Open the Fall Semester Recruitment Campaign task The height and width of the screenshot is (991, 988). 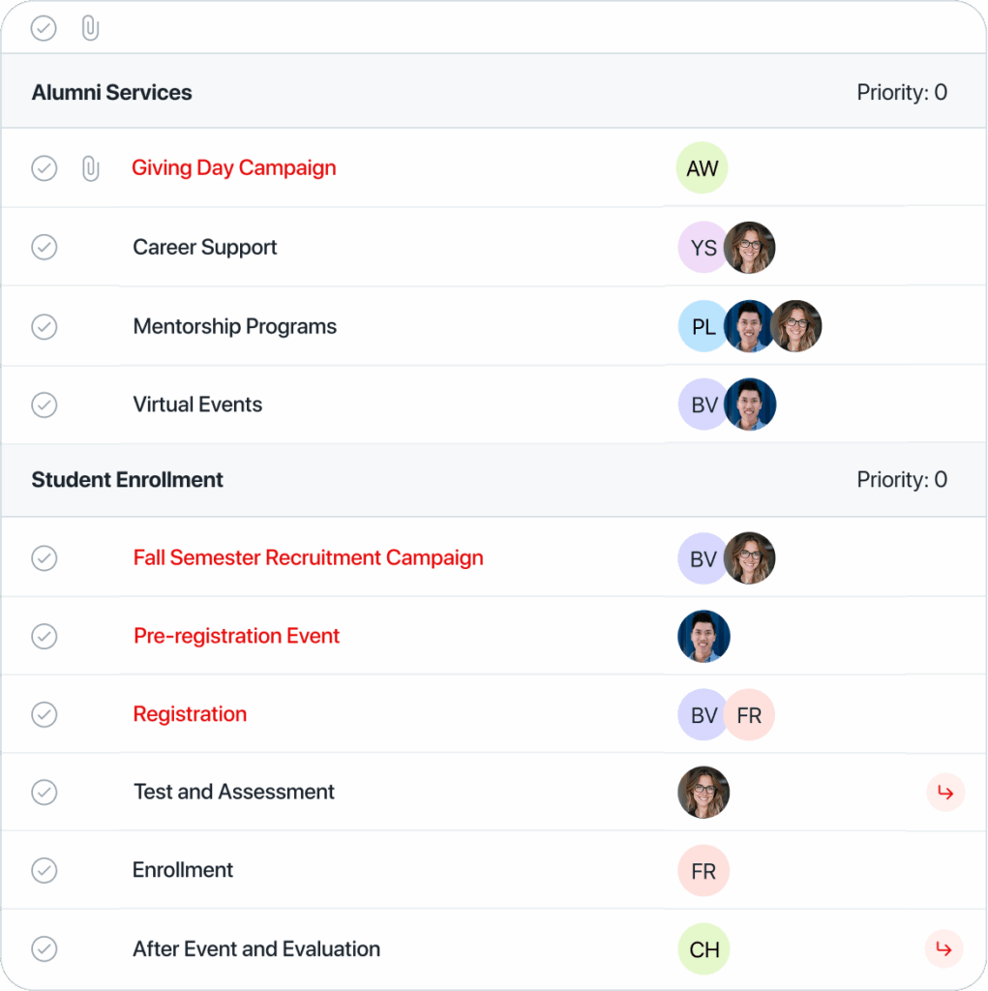308,557
